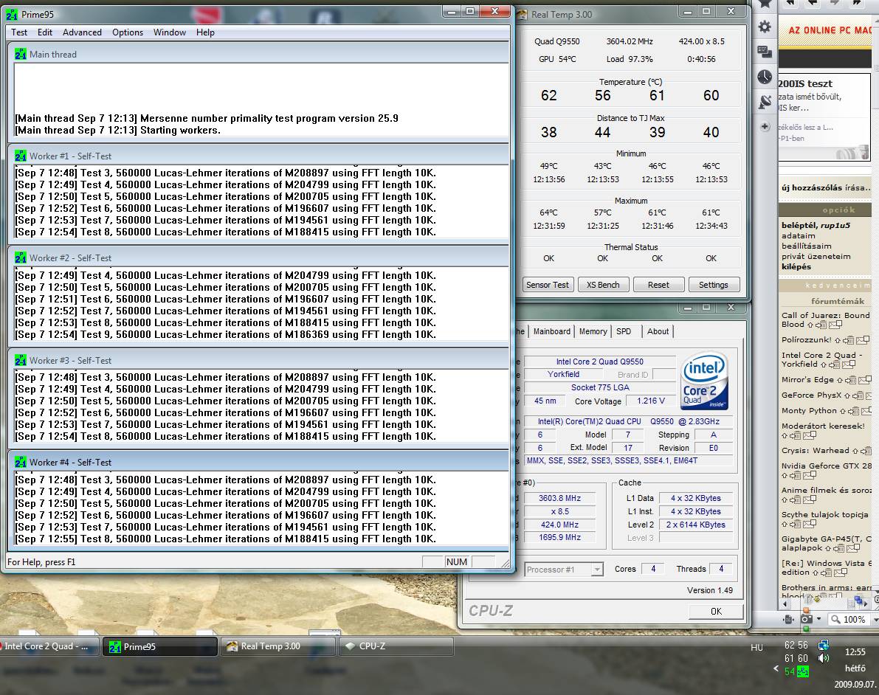Click the Worker #2 Self-Test window icon

point(21,257)
